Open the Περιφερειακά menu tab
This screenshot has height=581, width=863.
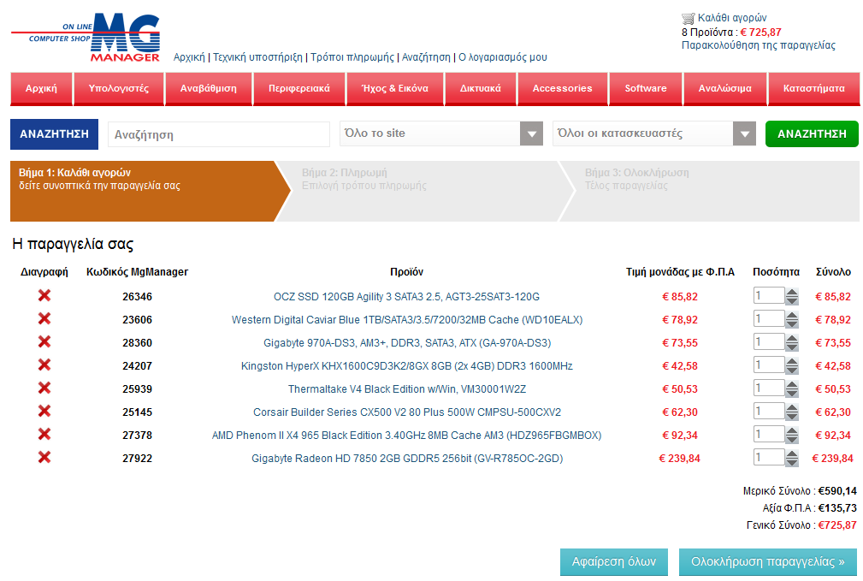[x=299, y=88]
